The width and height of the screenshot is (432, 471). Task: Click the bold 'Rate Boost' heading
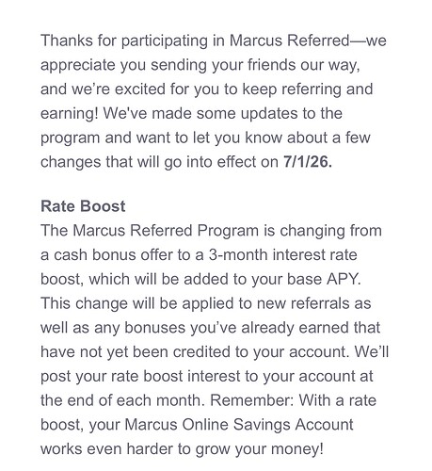[x=83, y=206]
